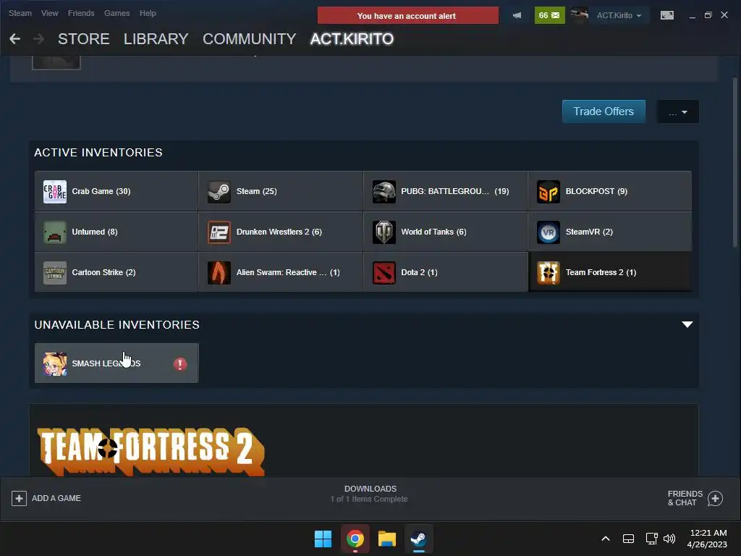Open the ACT.KIRITO profile tab
Image resolution: width=741 pixels, height=556 pixels.
[352, 39]
